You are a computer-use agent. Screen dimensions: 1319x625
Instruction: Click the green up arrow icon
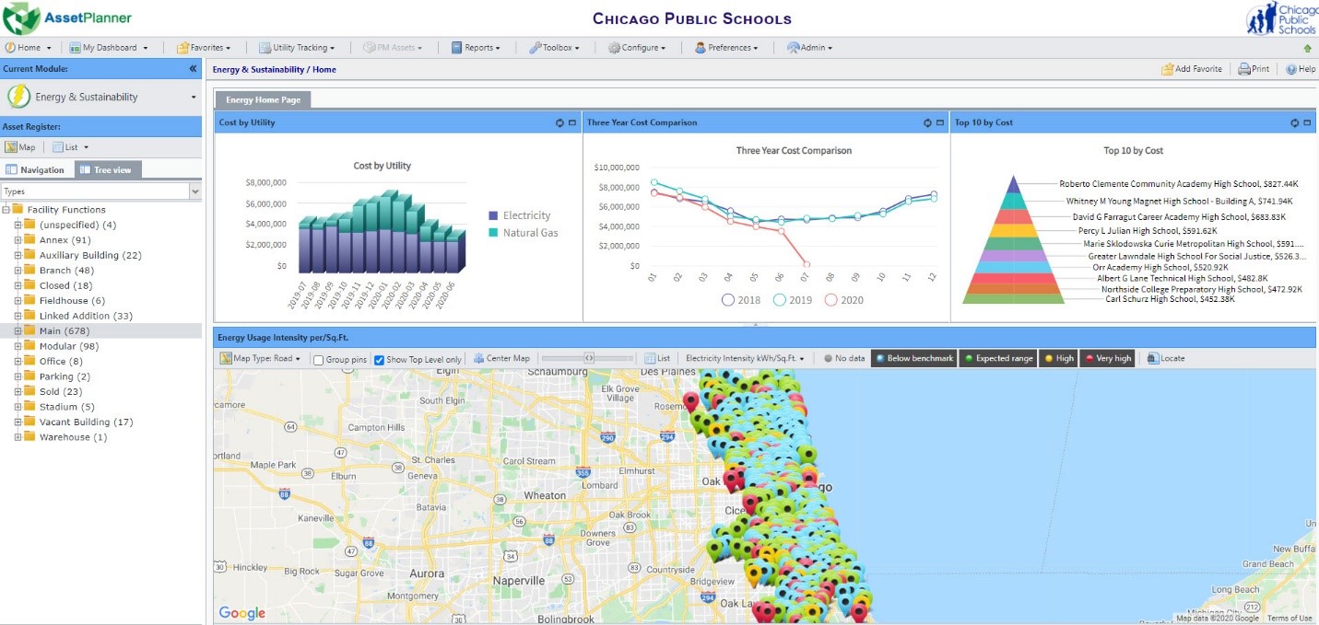pyautogui.click(x=1307, y=48)
